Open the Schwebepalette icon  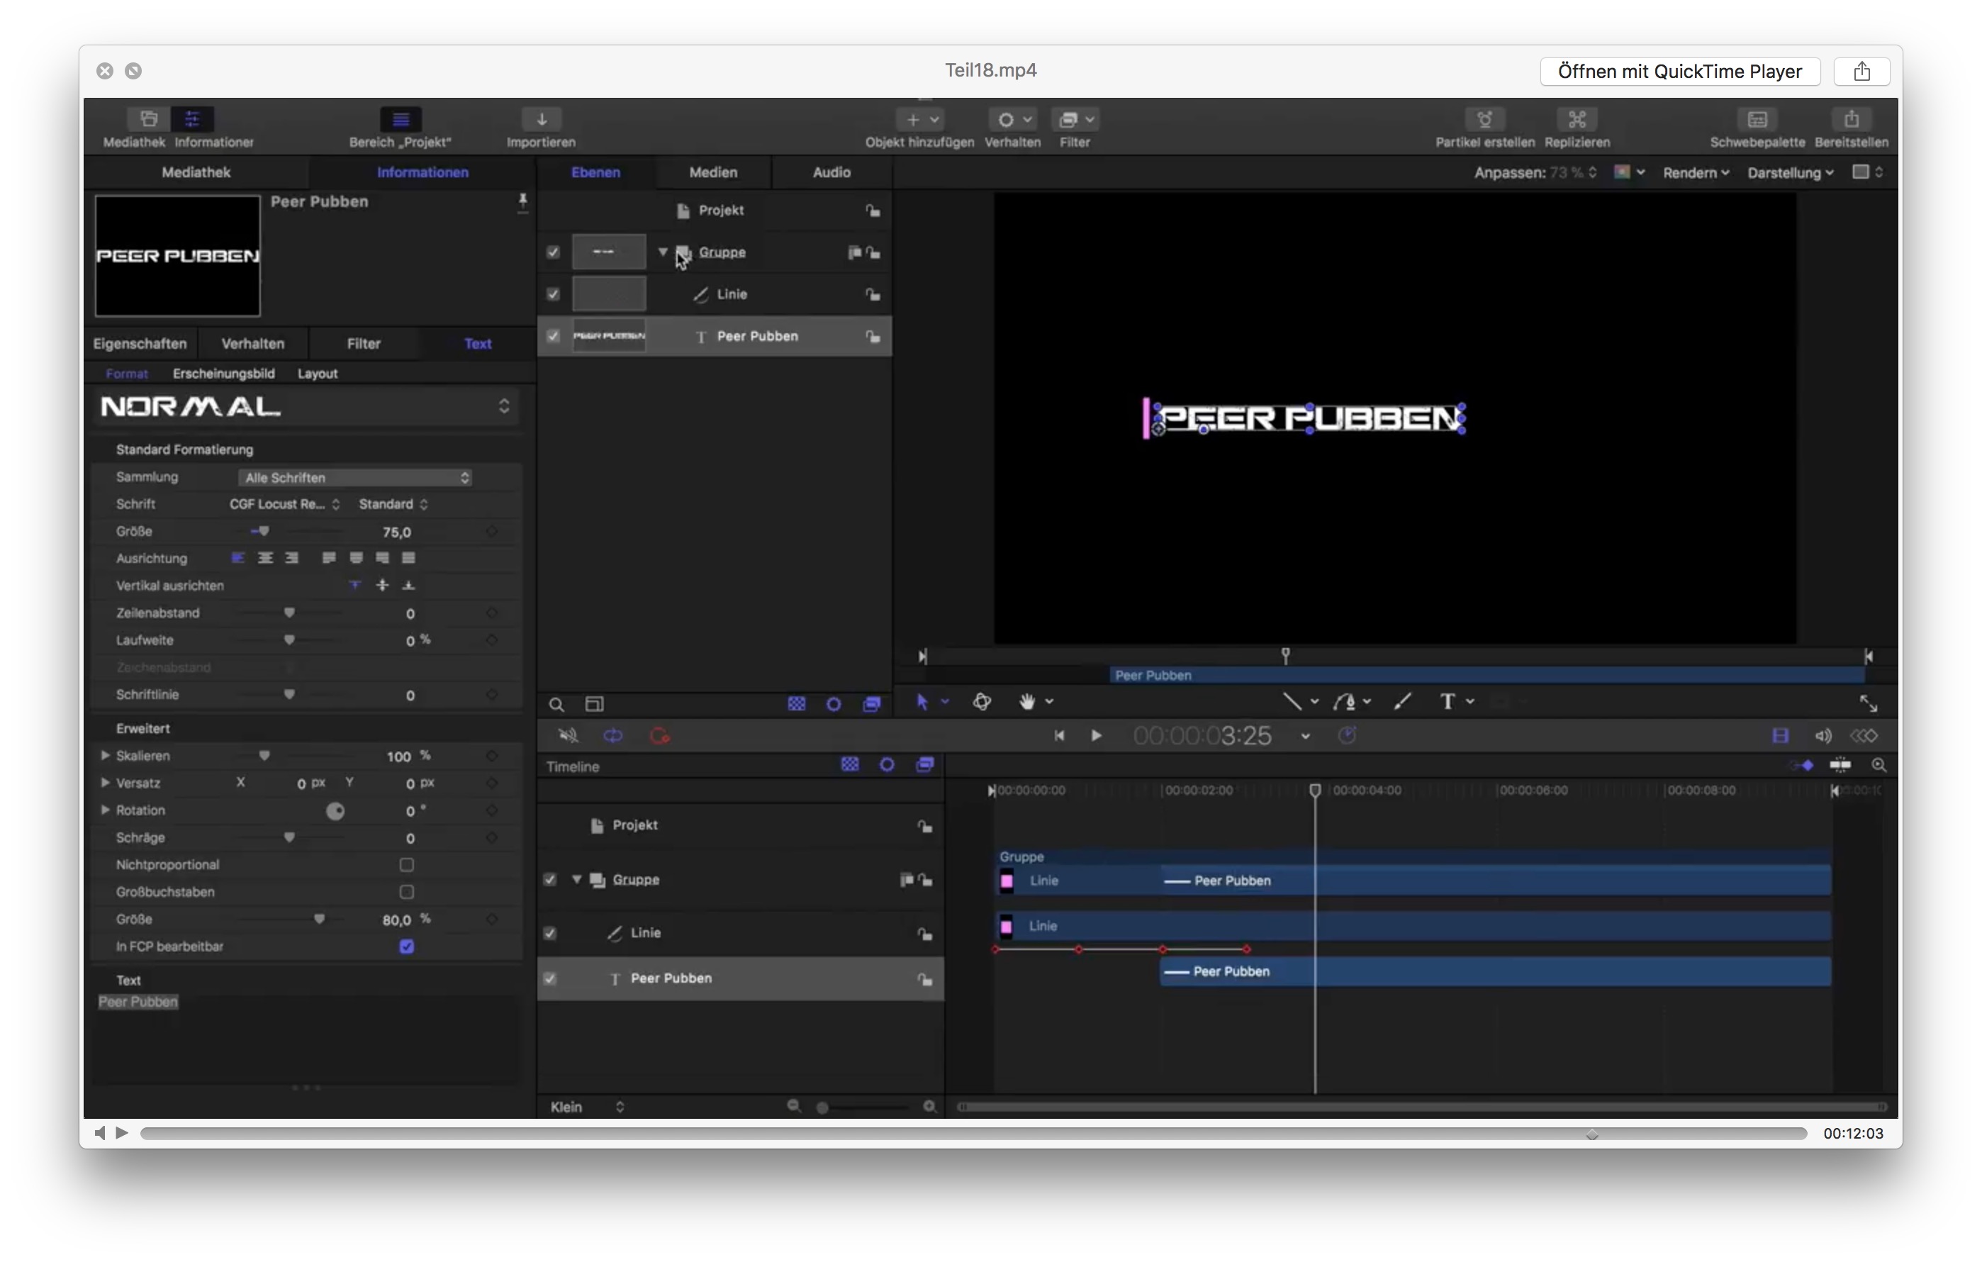1757,119
